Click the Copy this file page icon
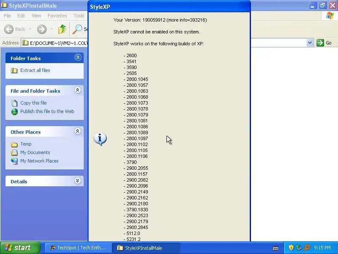338x254 pixels. (x=14, y=103)
